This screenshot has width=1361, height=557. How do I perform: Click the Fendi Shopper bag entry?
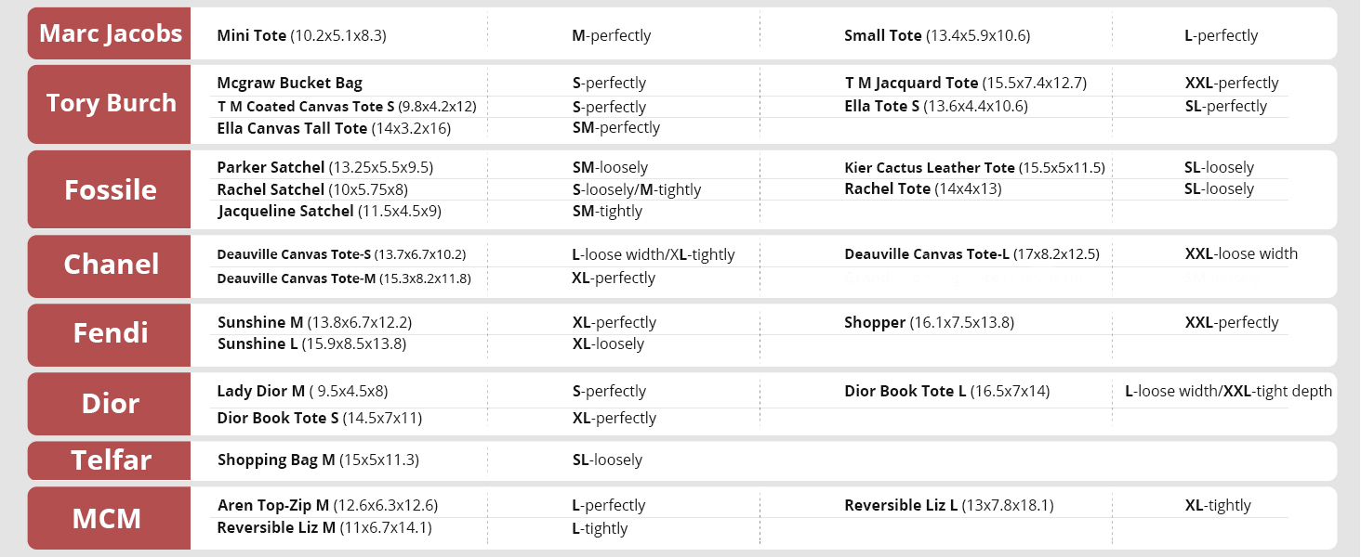point(929,322)
